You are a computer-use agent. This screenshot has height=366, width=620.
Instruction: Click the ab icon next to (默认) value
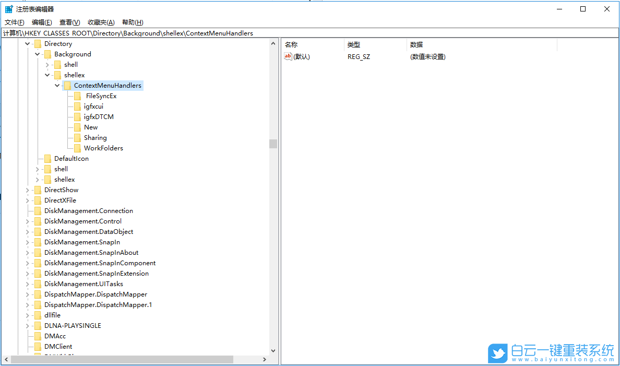click(x=288, y=56)
